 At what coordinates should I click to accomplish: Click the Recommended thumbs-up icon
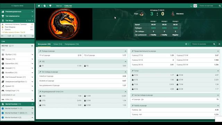(3, 11)
